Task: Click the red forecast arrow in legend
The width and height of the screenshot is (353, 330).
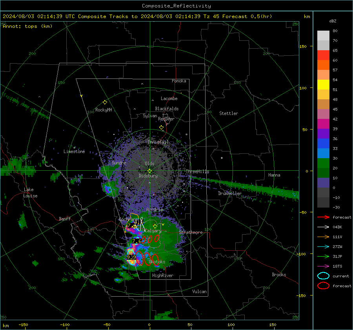Action: tap(323, 217)
